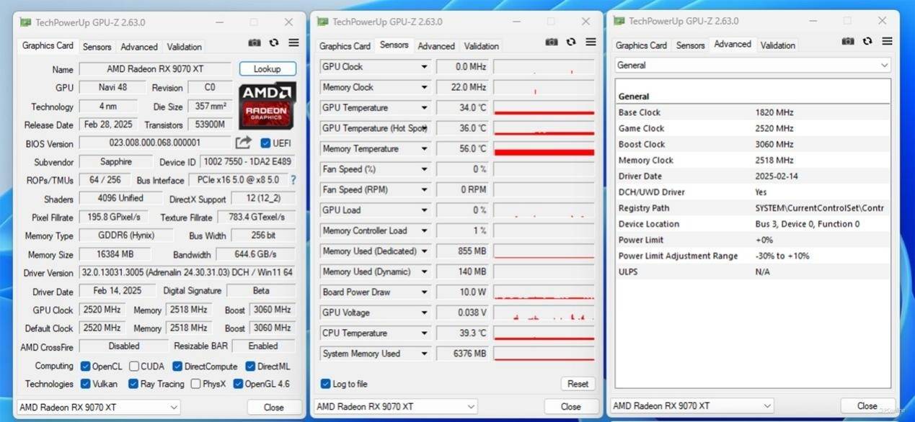The width and height of the screenshot is (915, 422).
Task: Click Close button in Advanced window
Action: 867,405
